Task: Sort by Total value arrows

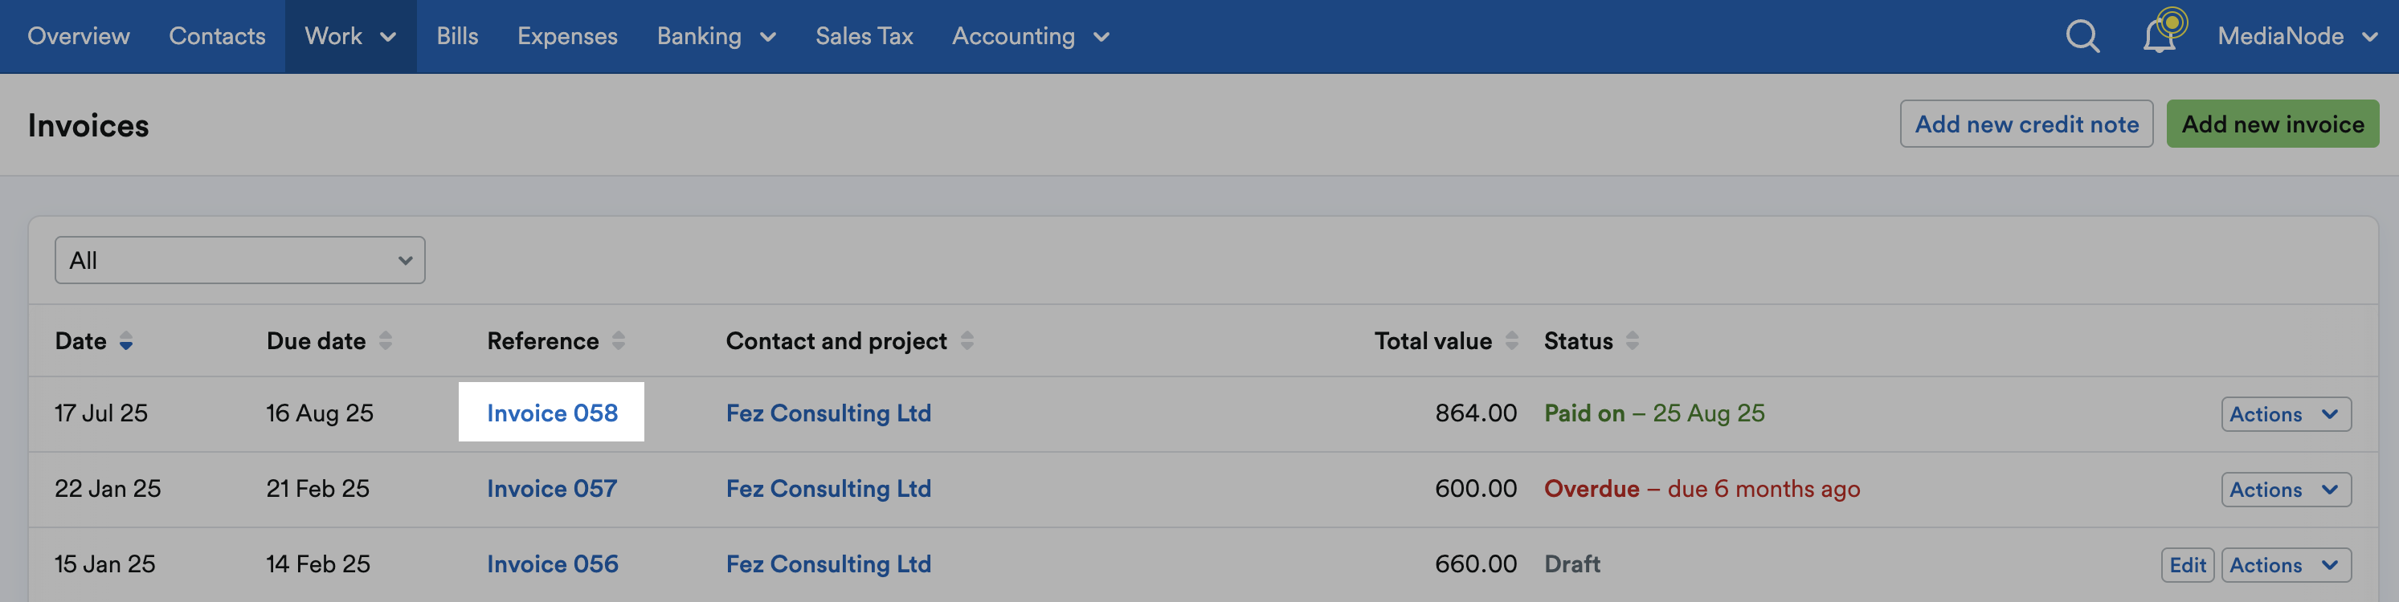Action: [1511, 340]
